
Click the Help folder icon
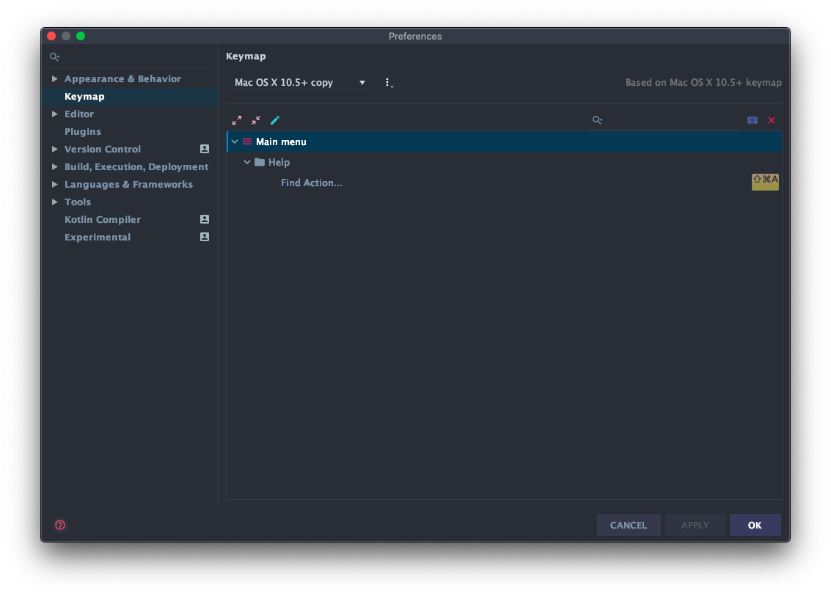(260, 162)
